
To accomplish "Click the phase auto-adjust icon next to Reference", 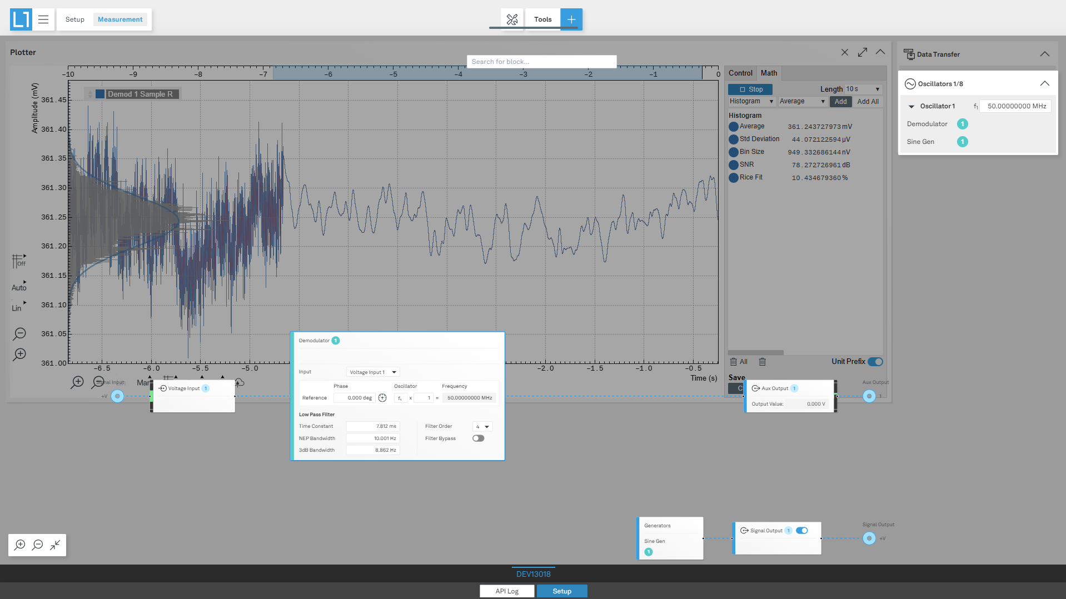I will pos(382,398).
